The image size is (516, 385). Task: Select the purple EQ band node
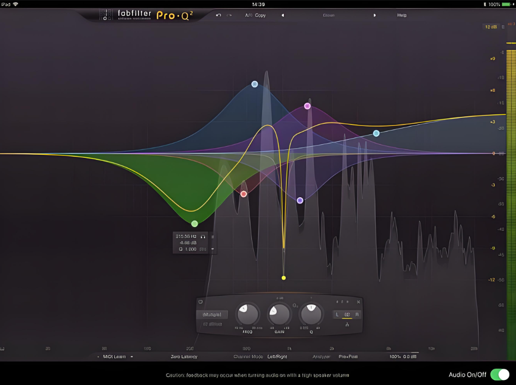coord(300,200)
